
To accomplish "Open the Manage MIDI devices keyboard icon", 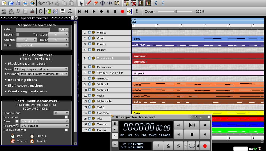I will pos(48,11).
